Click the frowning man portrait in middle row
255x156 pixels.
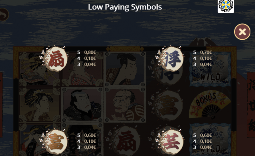point(82,105)
